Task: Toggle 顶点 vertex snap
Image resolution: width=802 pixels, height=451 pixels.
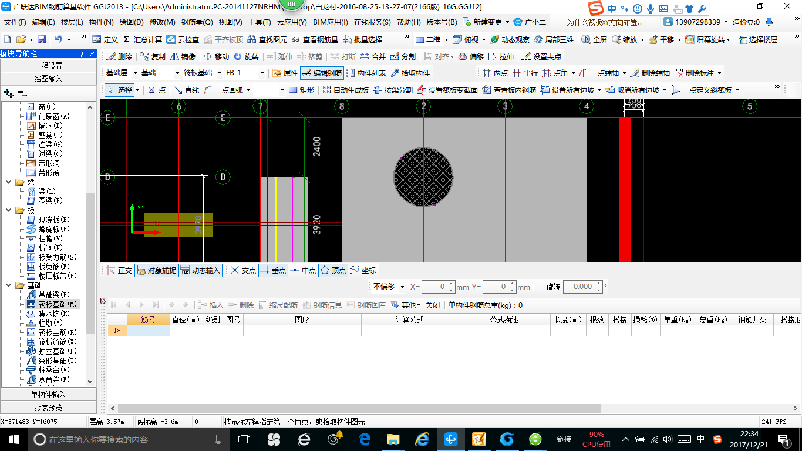Action: 333,271
